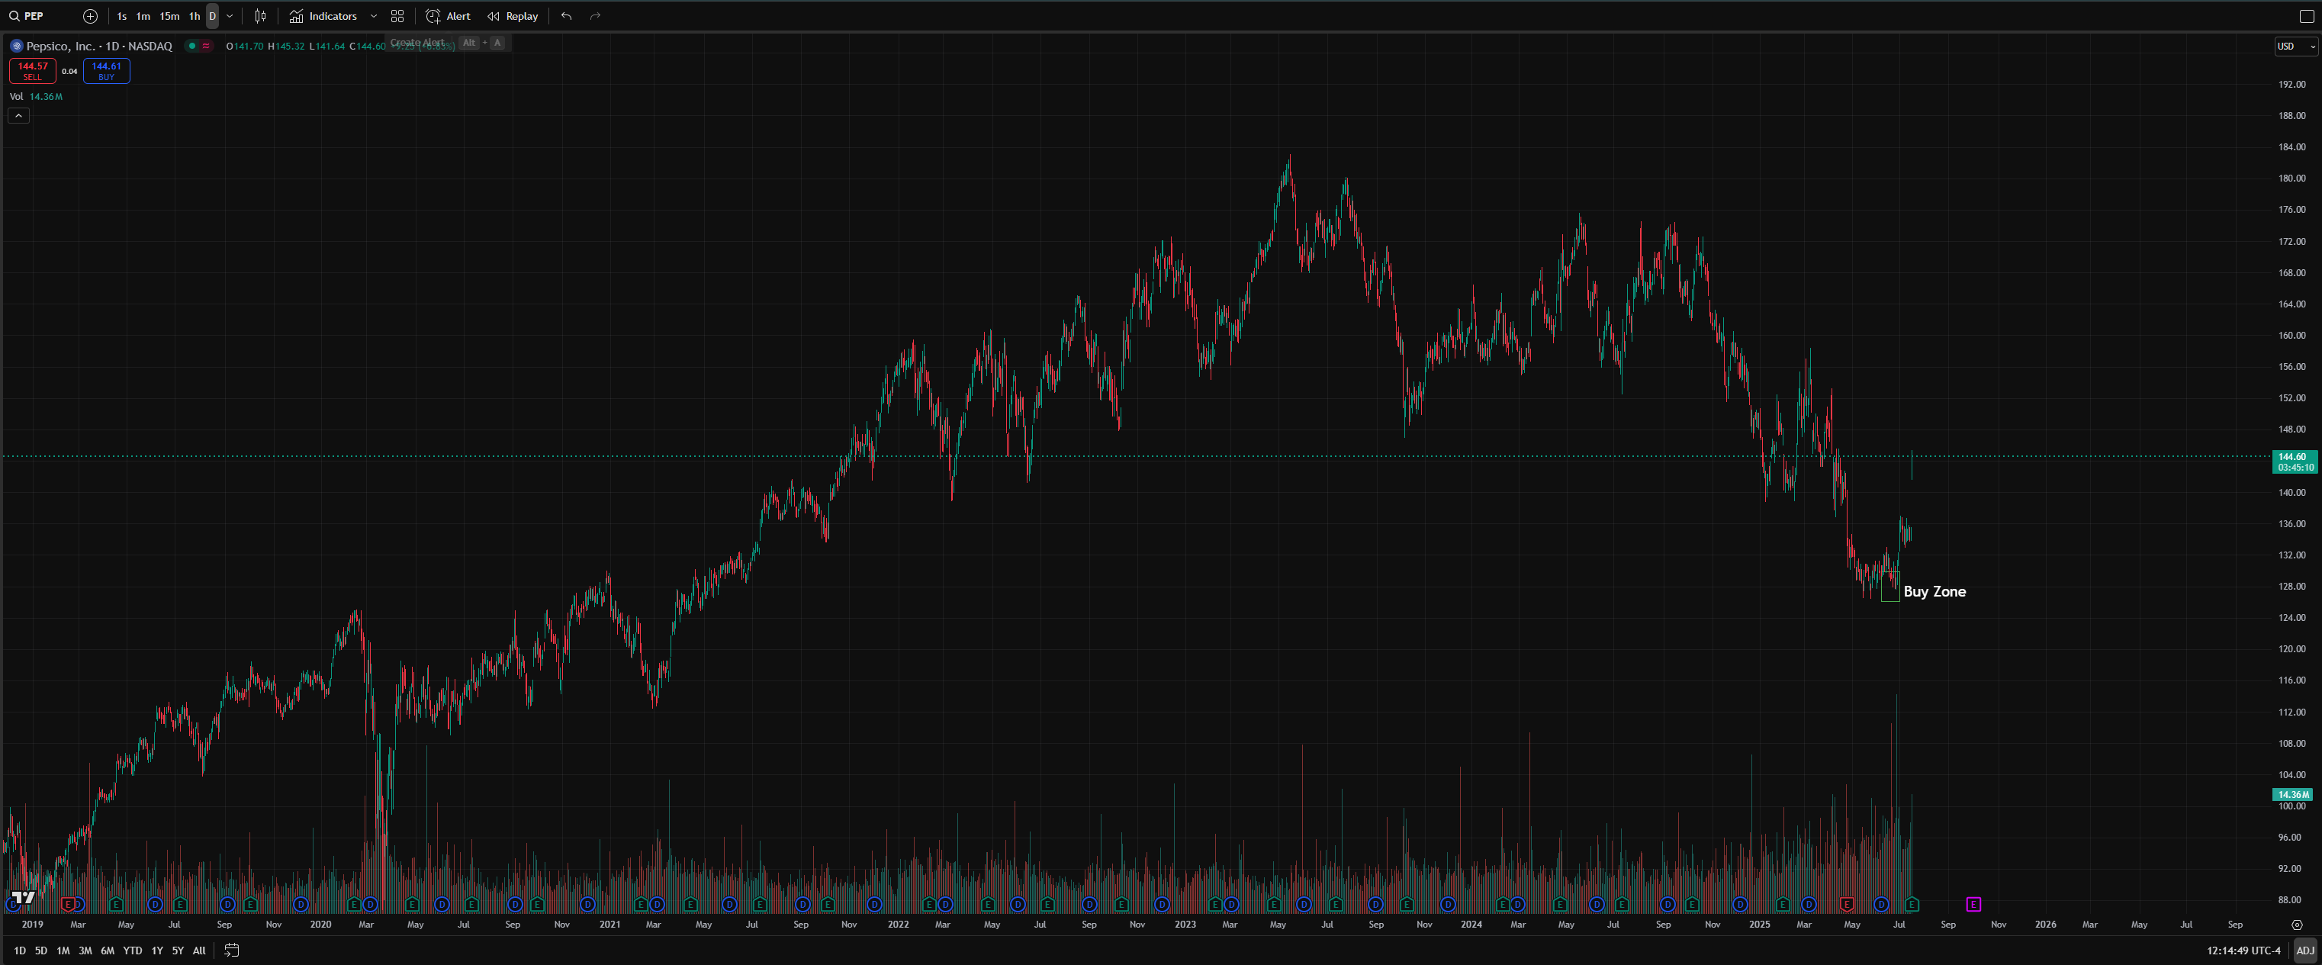Set date range to 6M
This screenshot has width=2322, height=965.
(x=108, y=951)
